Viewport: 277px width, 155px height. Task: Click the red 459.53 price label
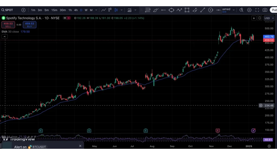[x=269, y=40]
